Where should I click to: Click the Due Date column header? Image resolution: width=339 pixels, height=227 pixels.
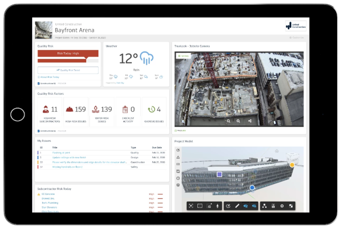click(157, 147)
